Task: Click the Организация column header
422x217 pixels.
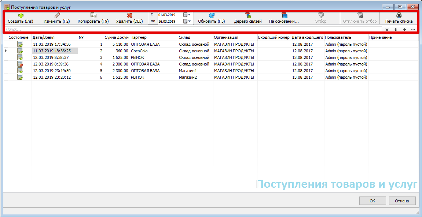Action: pyautogui.click(x=235, y=38)
